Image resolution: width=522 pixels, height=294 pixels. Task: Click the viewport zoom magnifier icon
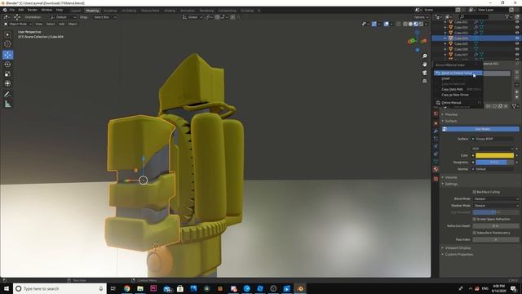424,56
